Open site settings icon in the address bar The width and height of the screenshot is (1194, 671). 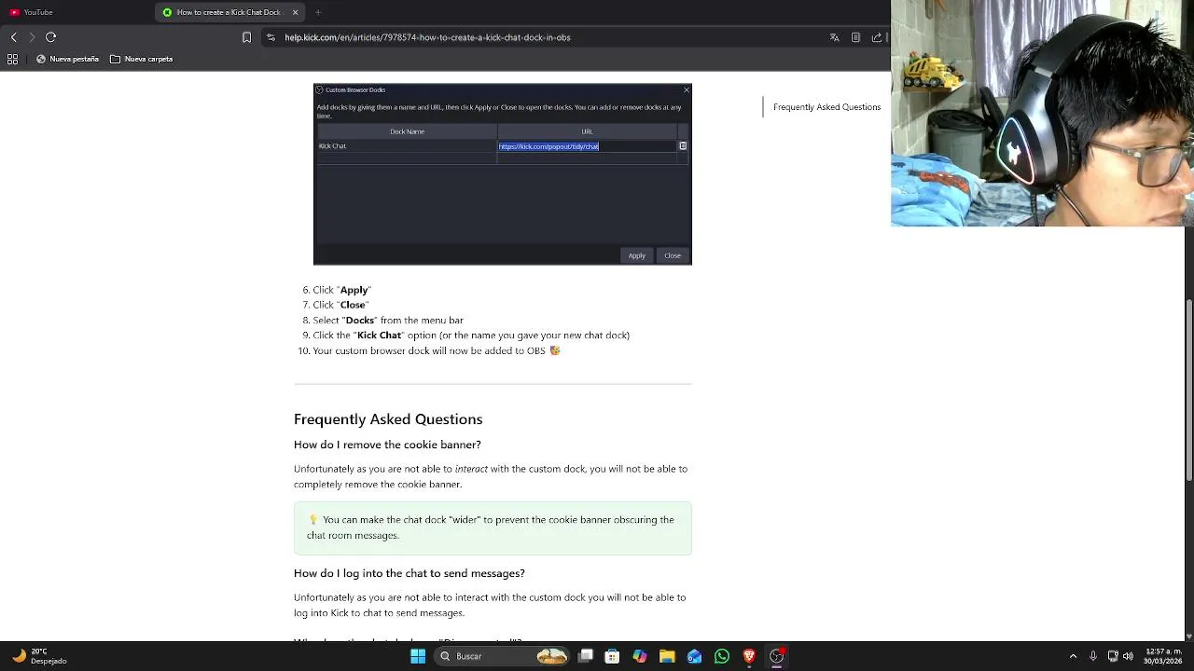coord(271,37)
